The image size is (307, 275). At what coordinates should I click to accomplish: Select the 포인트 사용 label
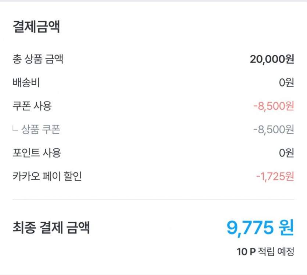pos(36,153)
